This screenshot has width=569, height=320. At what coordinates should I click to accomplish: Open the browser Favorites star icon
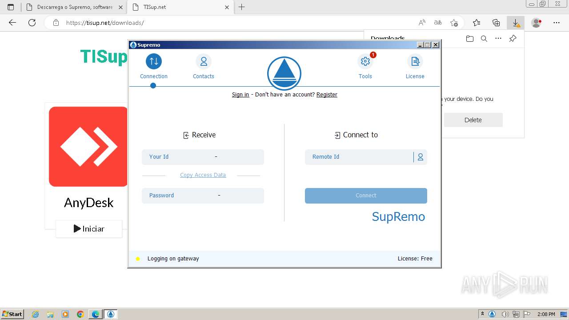point(477,23)
